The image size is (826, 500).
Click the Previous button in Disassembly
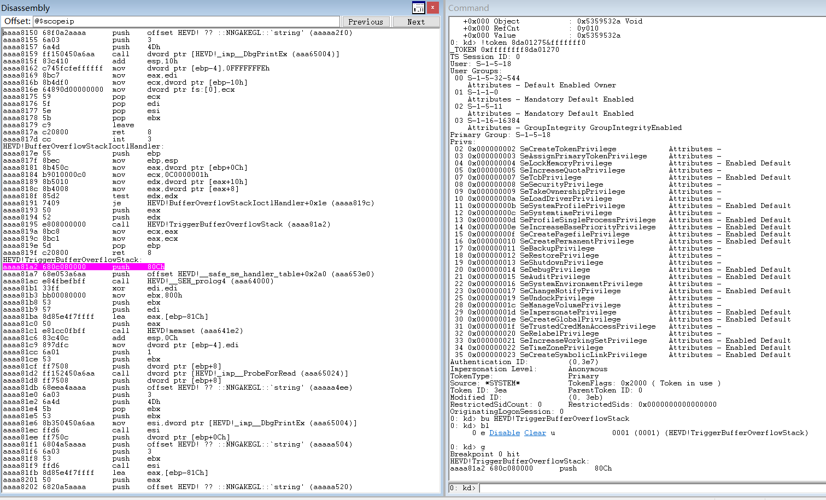click(x=366, y=22)
